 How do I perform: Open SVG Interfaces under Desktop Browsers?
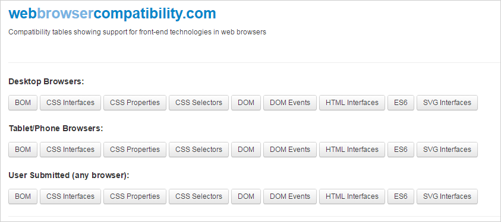[x=447, y=103]
